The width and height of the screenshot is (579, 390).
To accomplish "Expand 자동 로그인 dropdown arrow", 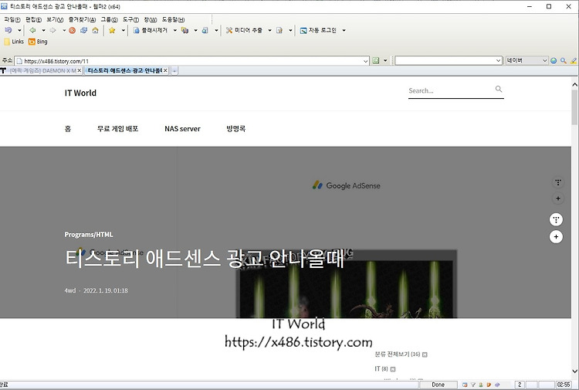I will (x=344, y=30).
